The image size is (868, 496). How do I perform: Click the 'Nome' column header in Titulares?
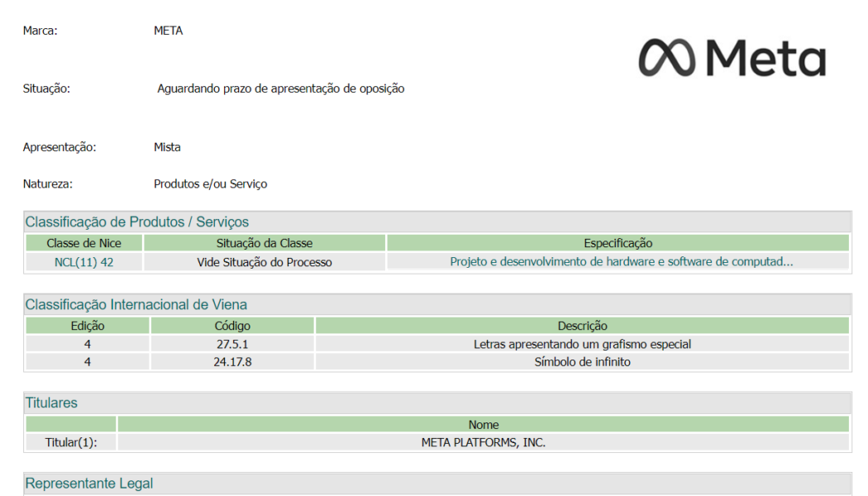click(x=483, y=424)
